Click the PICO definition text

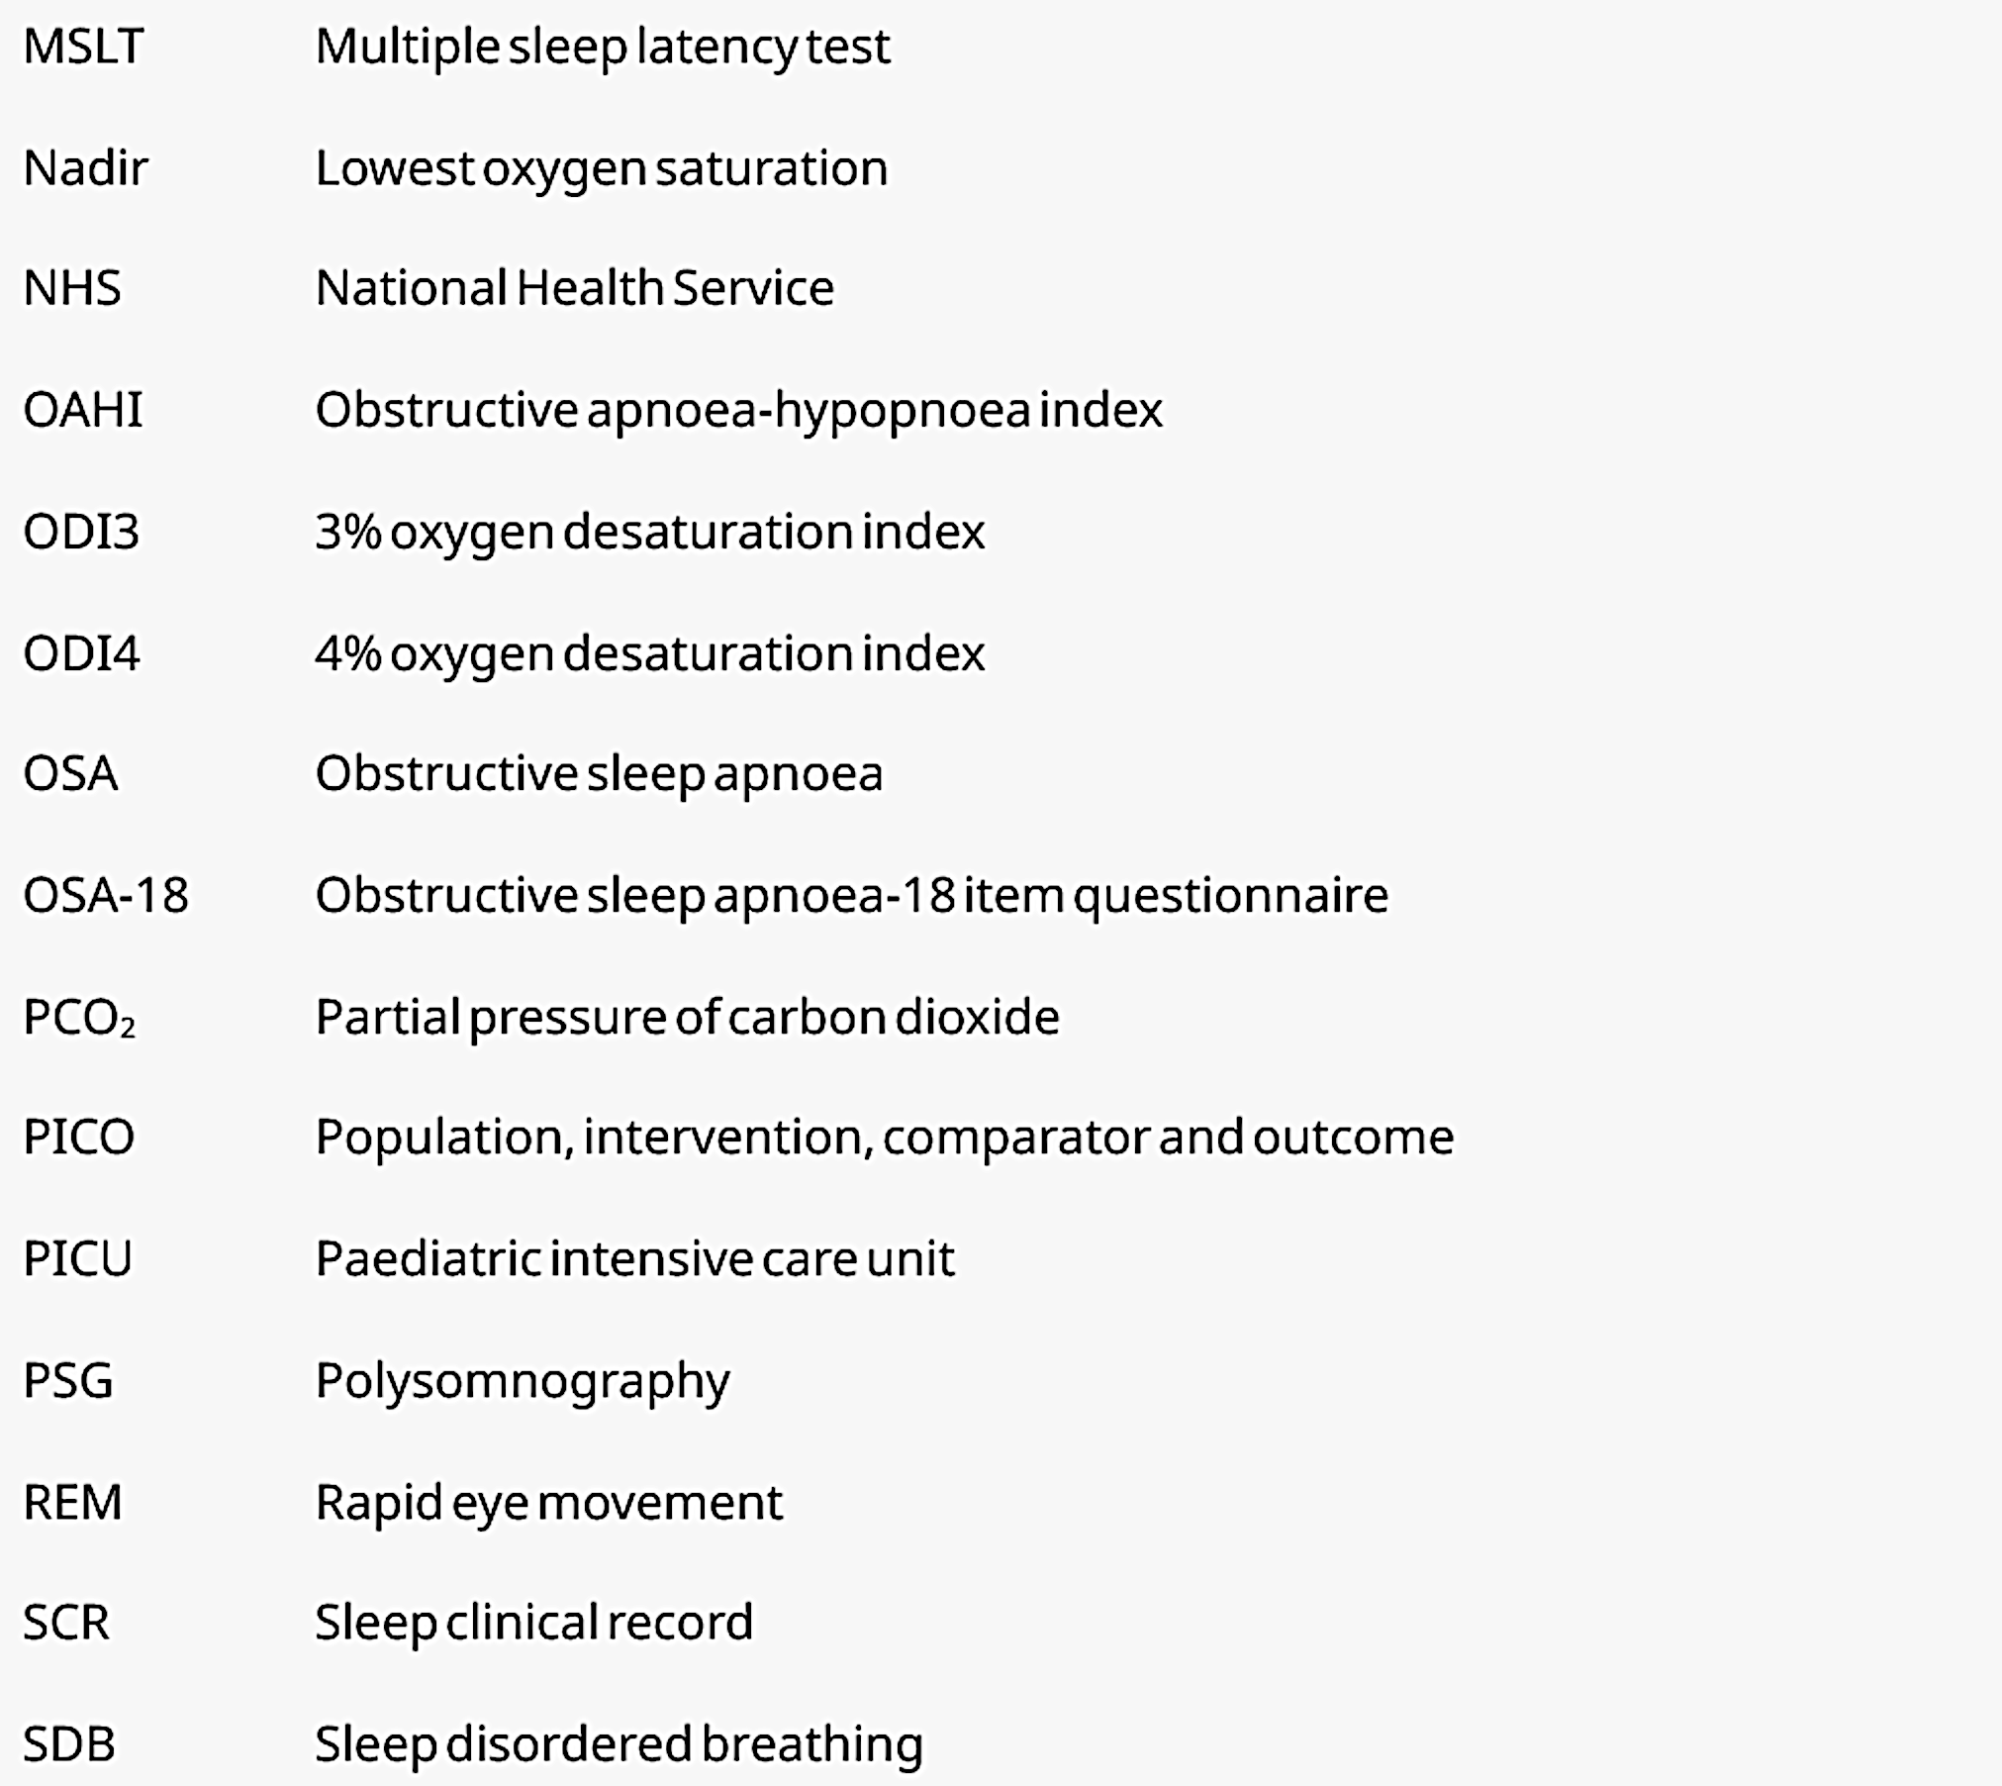click(884, 1138)
